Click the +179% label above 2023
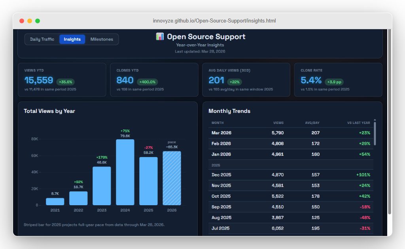The height and width of the screenshot is (249, 405). tap(102, 157)
